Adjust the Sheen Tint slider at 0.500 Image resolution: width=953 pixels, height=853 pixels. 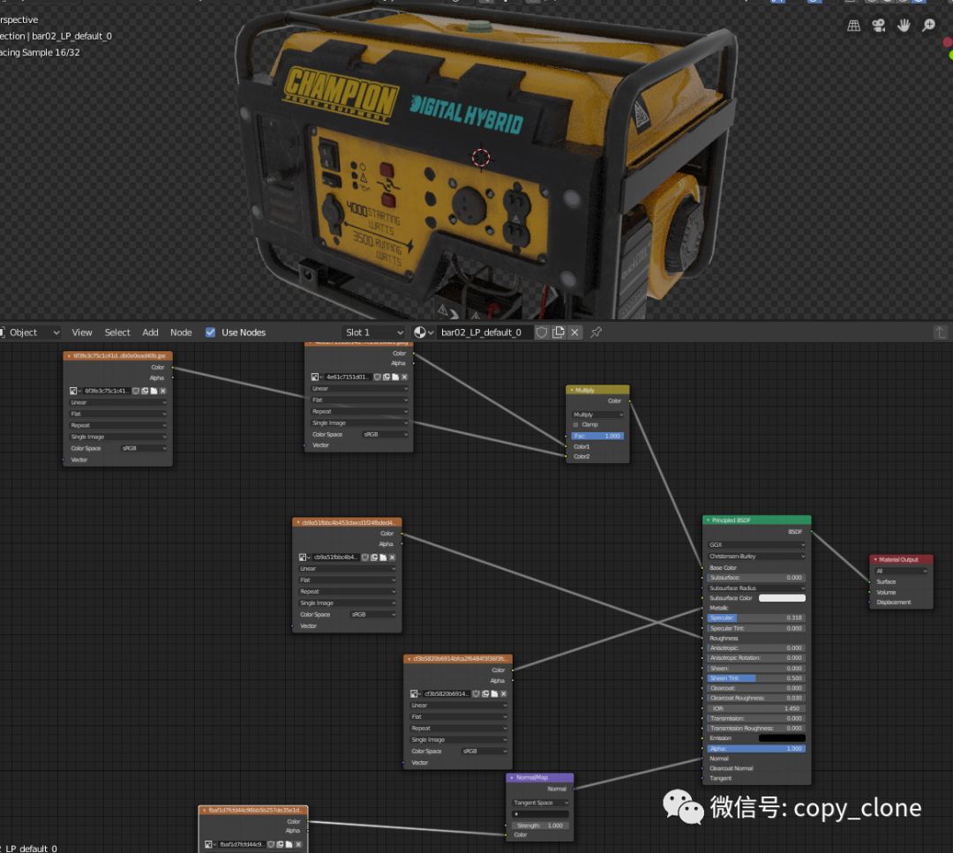coord(757,678)
